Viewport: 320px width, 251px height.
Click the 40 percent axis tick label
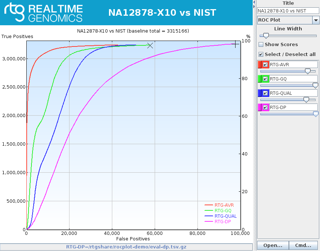[x=245, y=154]
